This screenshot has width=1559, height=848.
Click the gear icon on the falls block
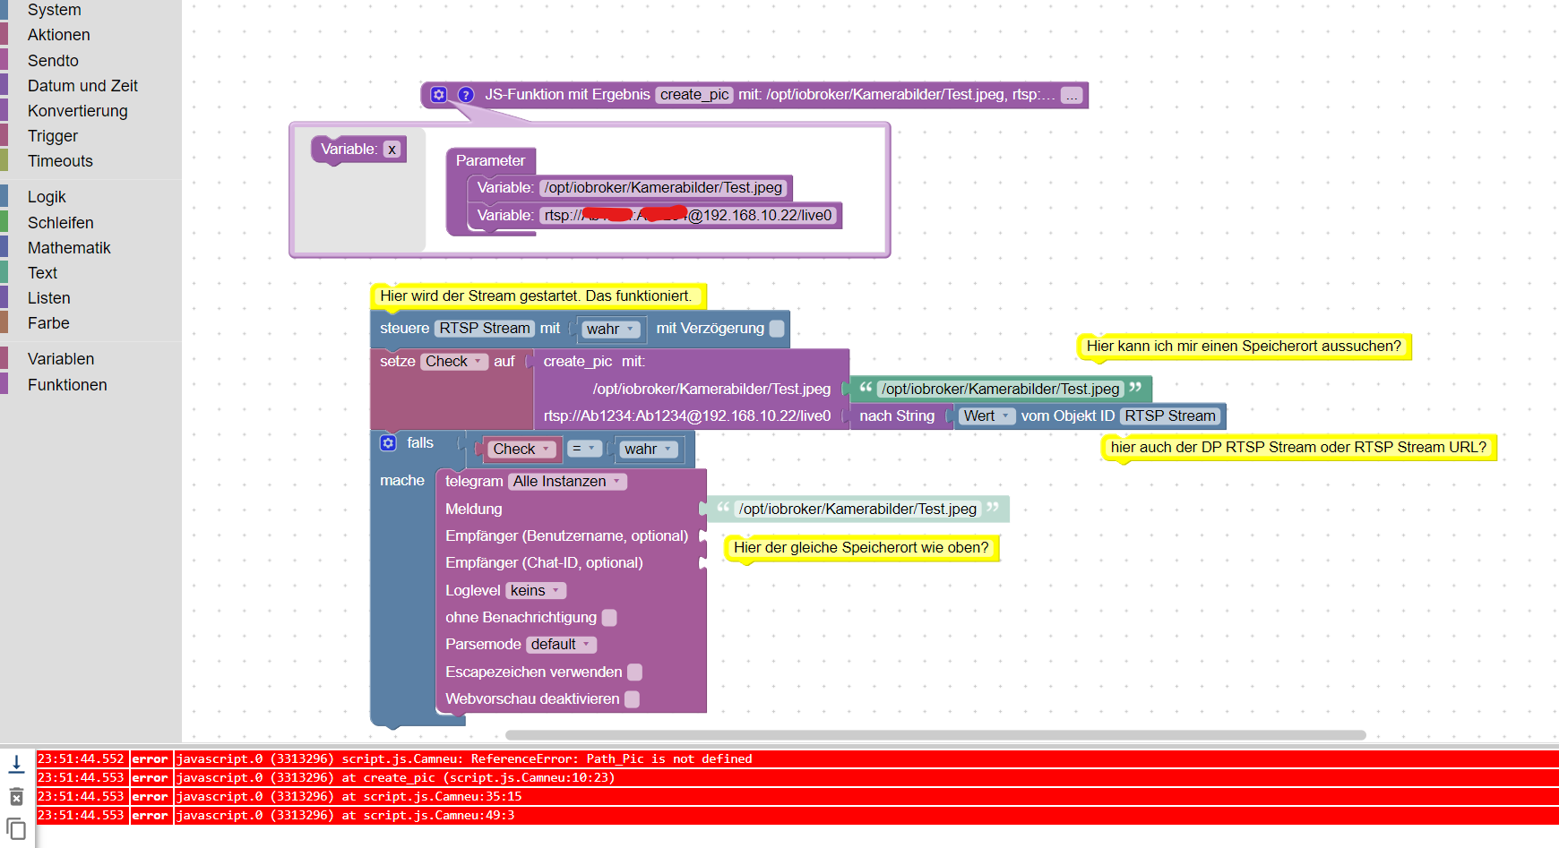(x=388, y=442)
